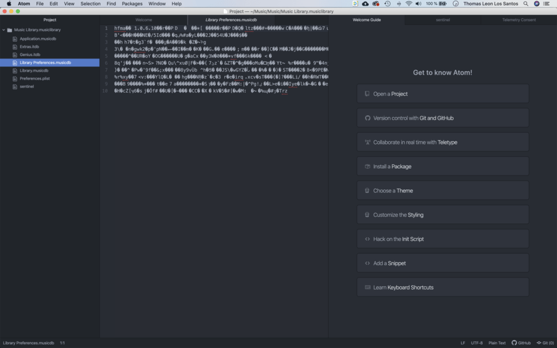Viewport: 557px width, 348px height.
Task: Click the Open a Project repo icon
Action: 368,94
